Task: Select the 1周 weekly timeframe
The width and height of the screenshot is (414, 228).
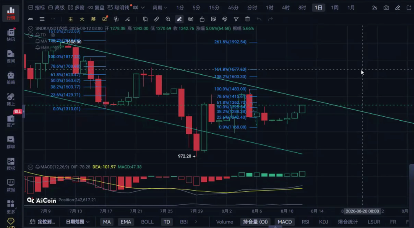Action: point(335,8)
